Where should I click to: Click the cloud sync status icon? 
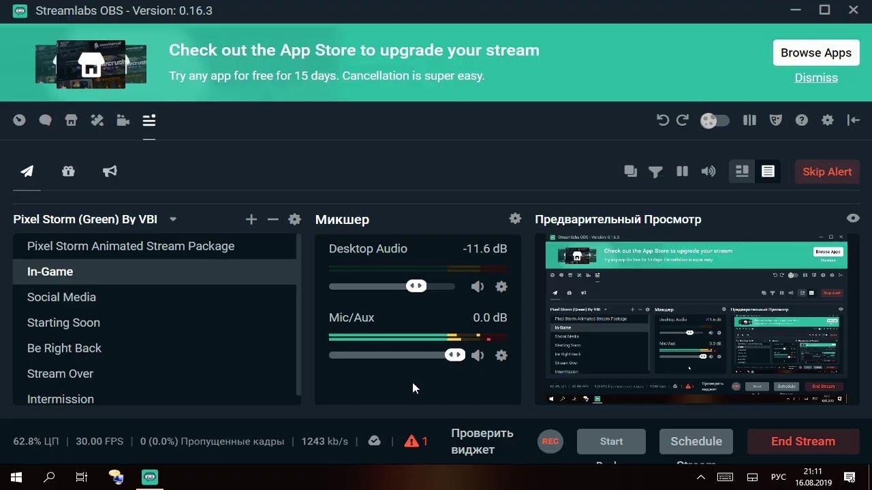pyautogui.click(x=374, y=441)
